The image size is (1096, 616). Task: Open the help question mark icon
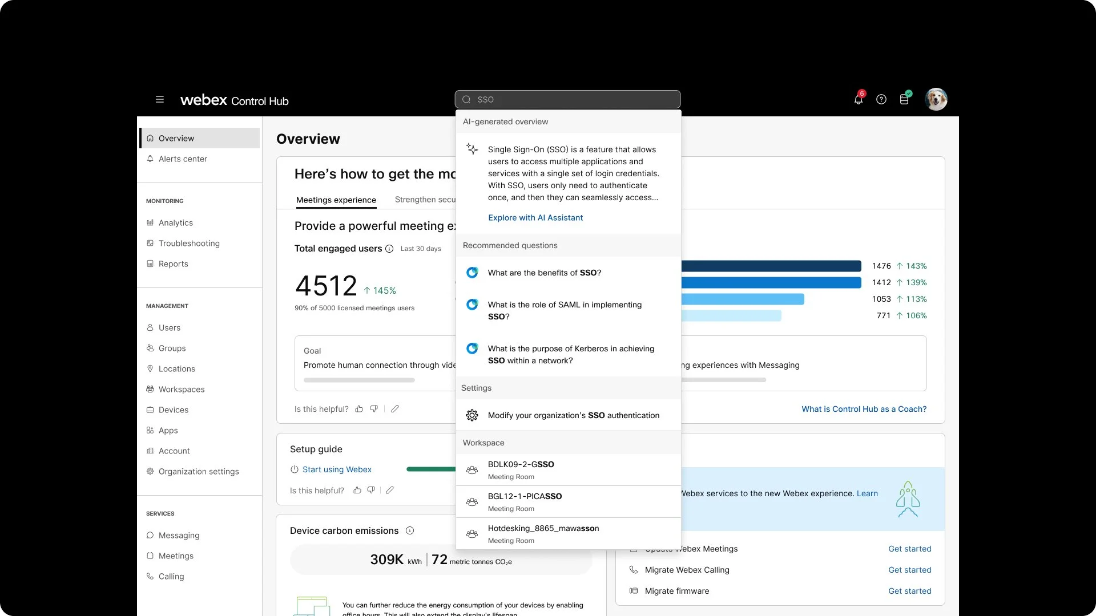(x=881, y=99)
